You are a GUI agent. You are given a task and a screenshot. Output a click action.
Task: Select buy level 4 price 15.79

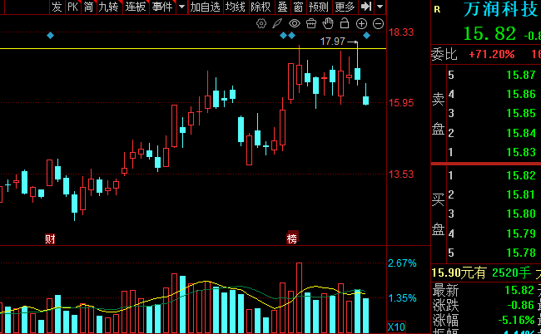tap(521, 233)
